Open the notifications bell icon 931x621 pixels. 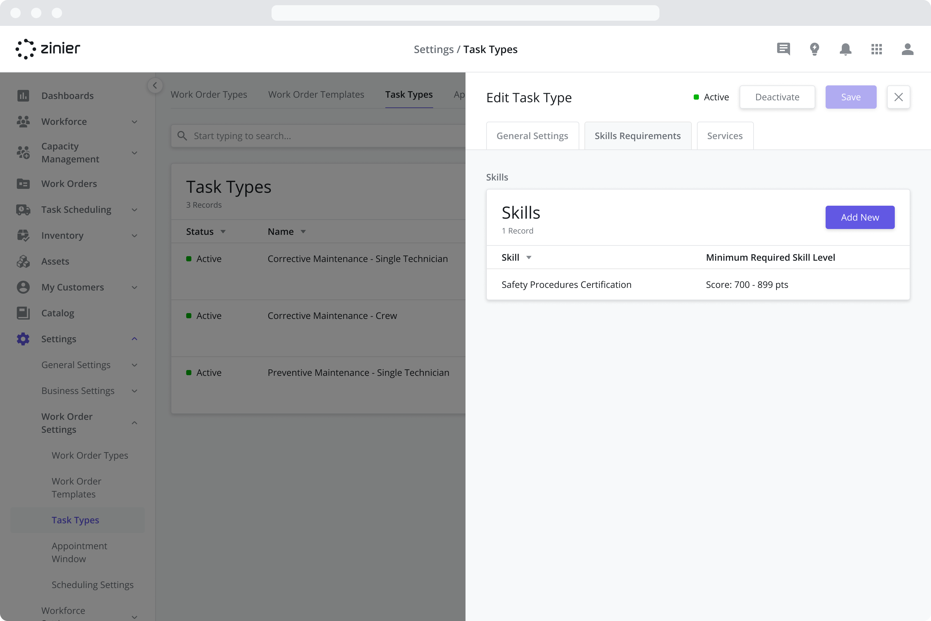tap(846, 49)
